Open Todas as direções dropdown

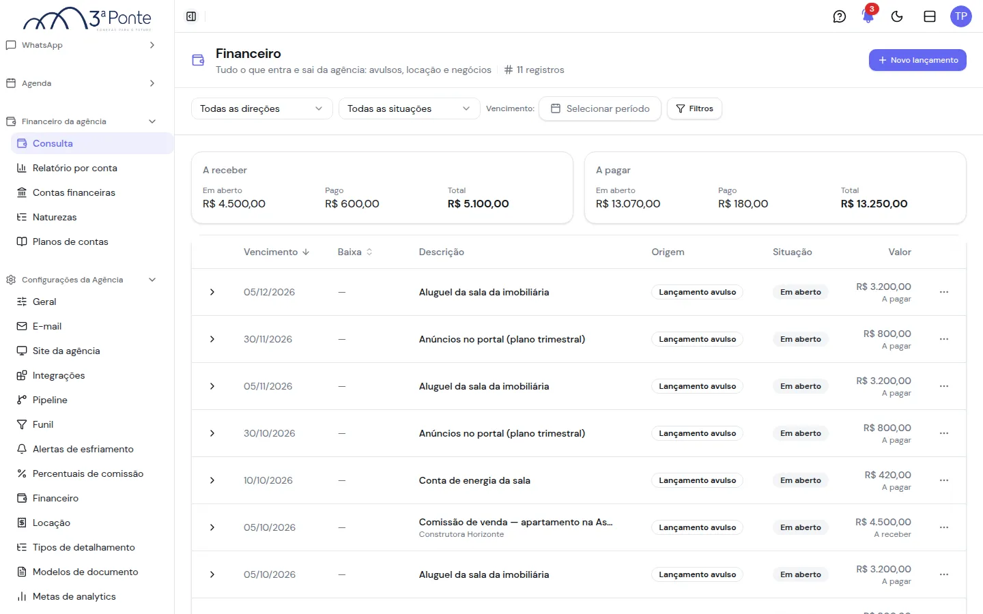(x=262, y=108)
